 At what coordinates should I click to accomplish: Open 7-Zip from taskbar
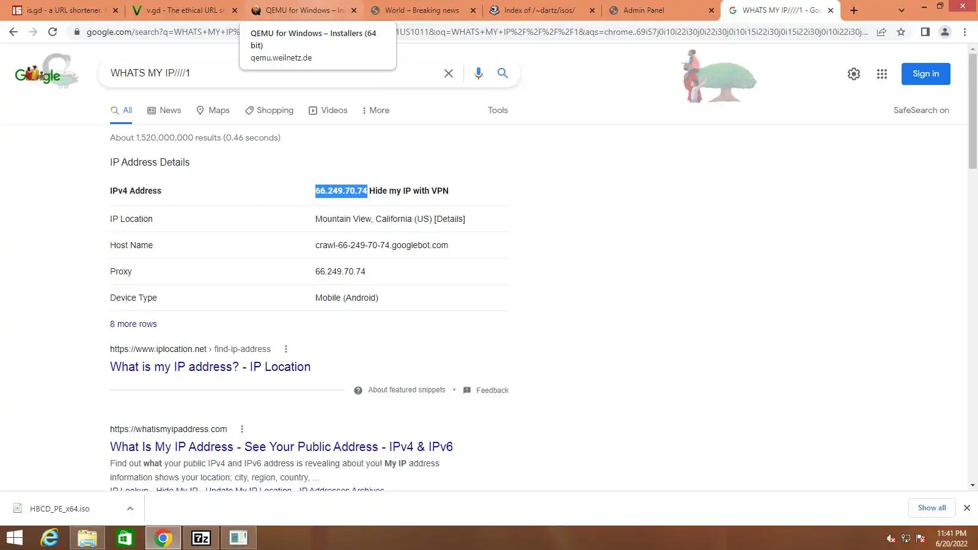pyautogui.click(x=201, y=538)
